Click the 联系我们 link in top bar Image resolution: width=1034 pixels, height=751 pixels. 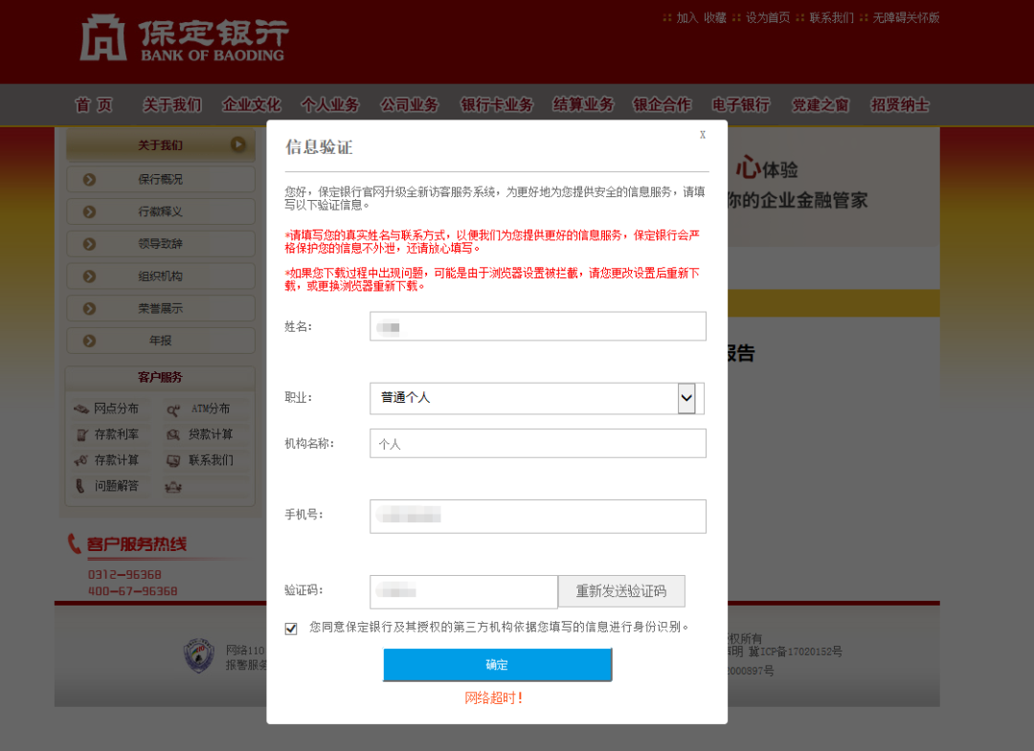click(x=832, y=18)
